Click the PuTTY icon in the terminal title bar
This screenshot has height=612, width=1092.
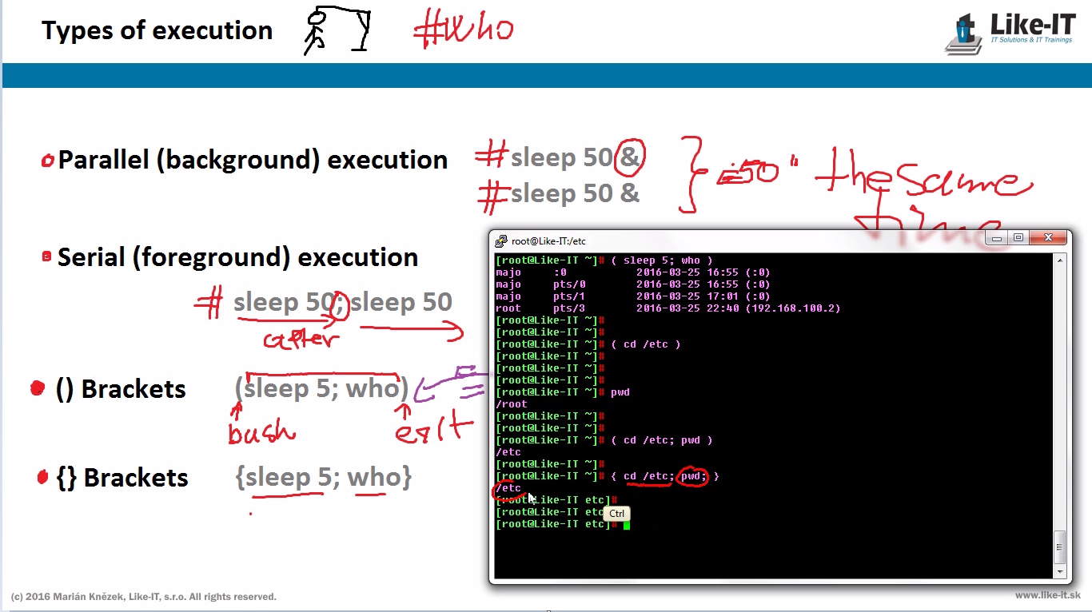[501, 240]
